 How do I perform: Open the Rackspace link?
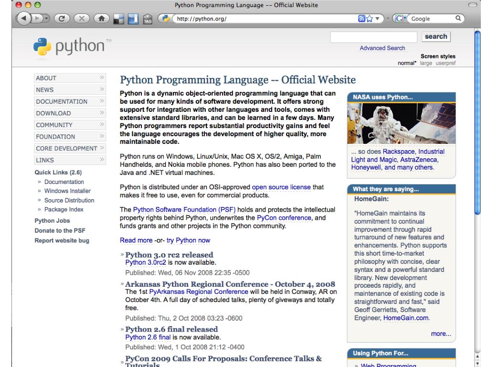click(x=399, y=151)
